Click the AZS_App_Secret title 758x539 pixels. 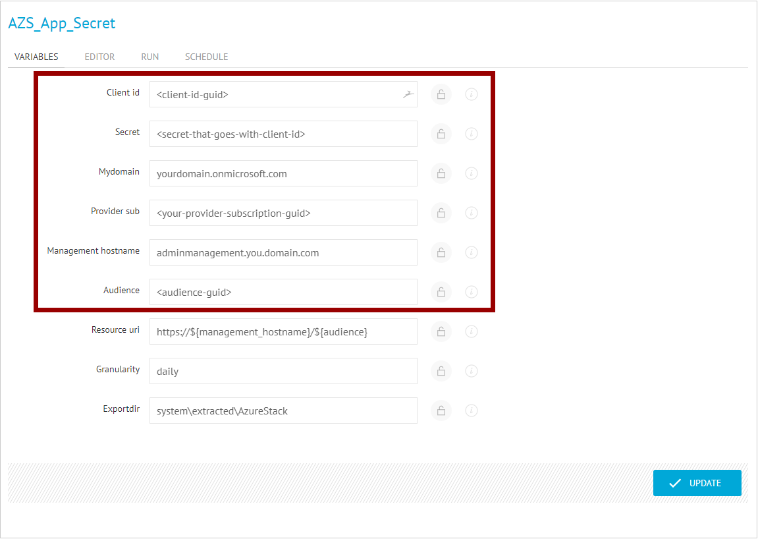pyautogui.click(x=62, y=23)
